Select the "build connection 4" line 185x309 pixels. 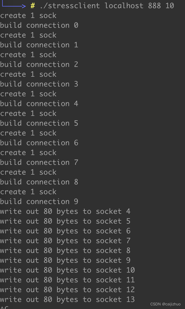pyautogui.click(x=39, y=104)
